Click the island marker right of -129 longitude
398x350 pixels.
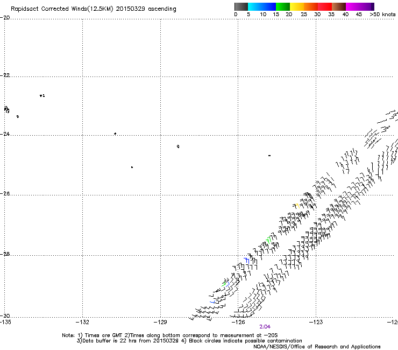click(178, 146)
